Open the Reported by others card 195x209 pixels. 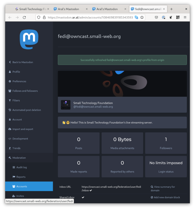pos(122,167)
